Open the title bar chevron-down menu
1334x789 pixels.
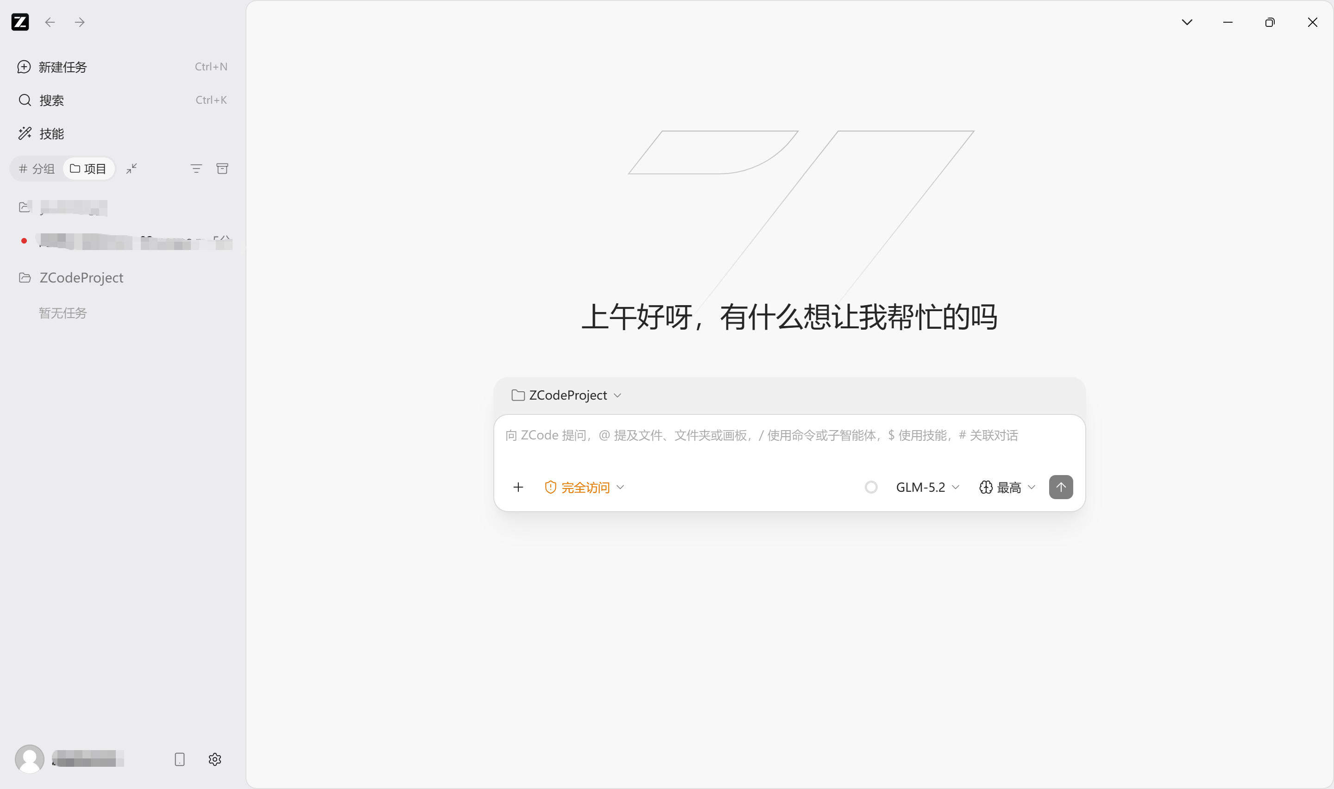1187,22
